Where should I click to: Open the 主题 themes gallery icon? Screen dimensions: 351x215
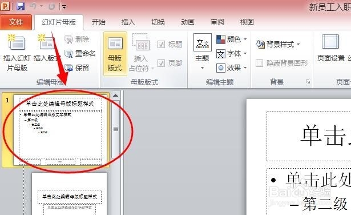point(203,42)
